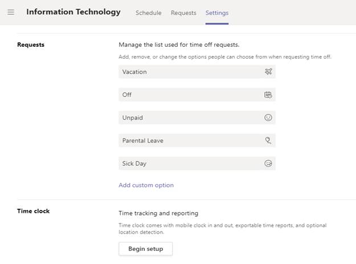Click the calendar icon beside Off
The image size is (356, 264).
click(x=268, y=95)
